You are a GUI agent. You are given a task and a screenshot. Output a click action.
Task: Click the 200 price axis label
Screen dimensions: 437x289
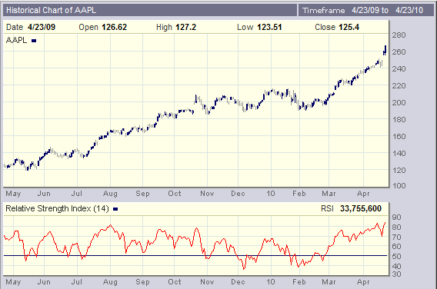[x=399, y=103]
